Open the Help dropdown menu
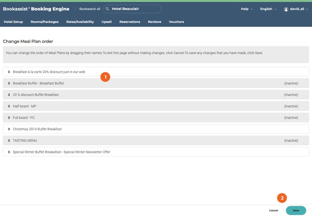The image size is (312, 216). (x=246, y=9)
